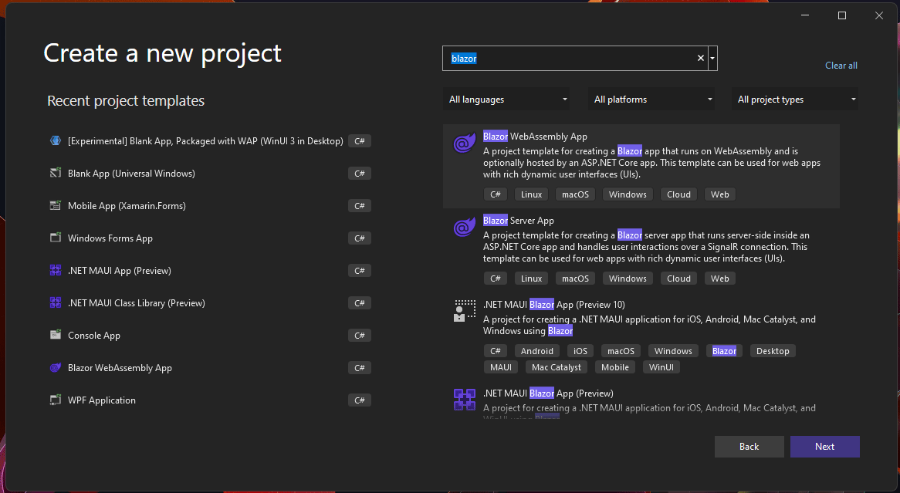
Task: Click Cloud tag under Blazor WebAssembly App
Action: click(x=678, y=194)
